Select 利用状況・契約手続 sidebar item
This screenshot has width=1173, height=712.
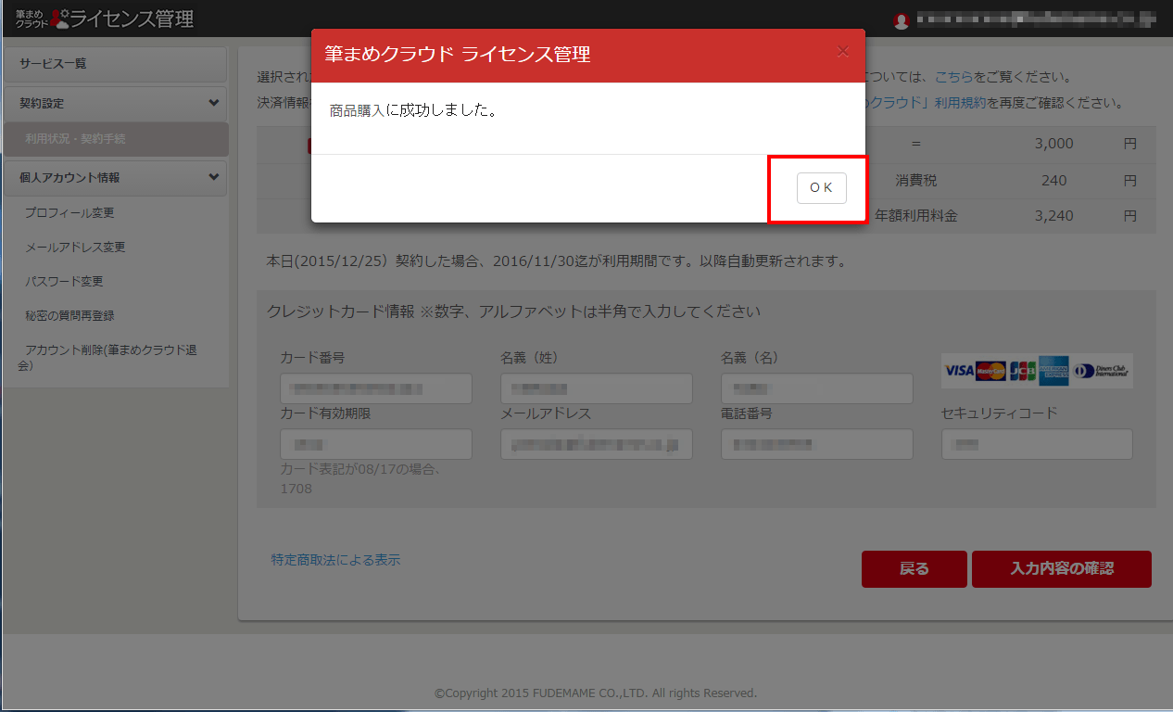coord(116,139)
